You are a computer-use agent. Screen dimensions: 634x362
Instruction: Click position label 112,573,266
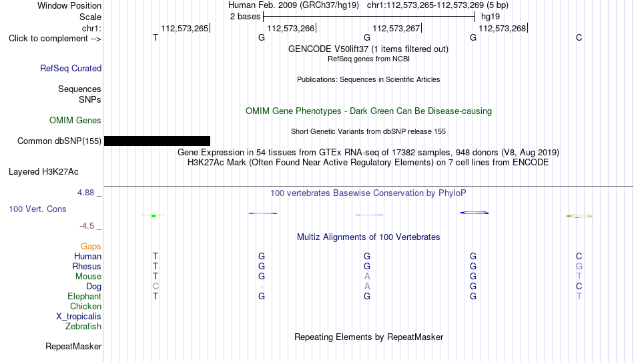291,28
